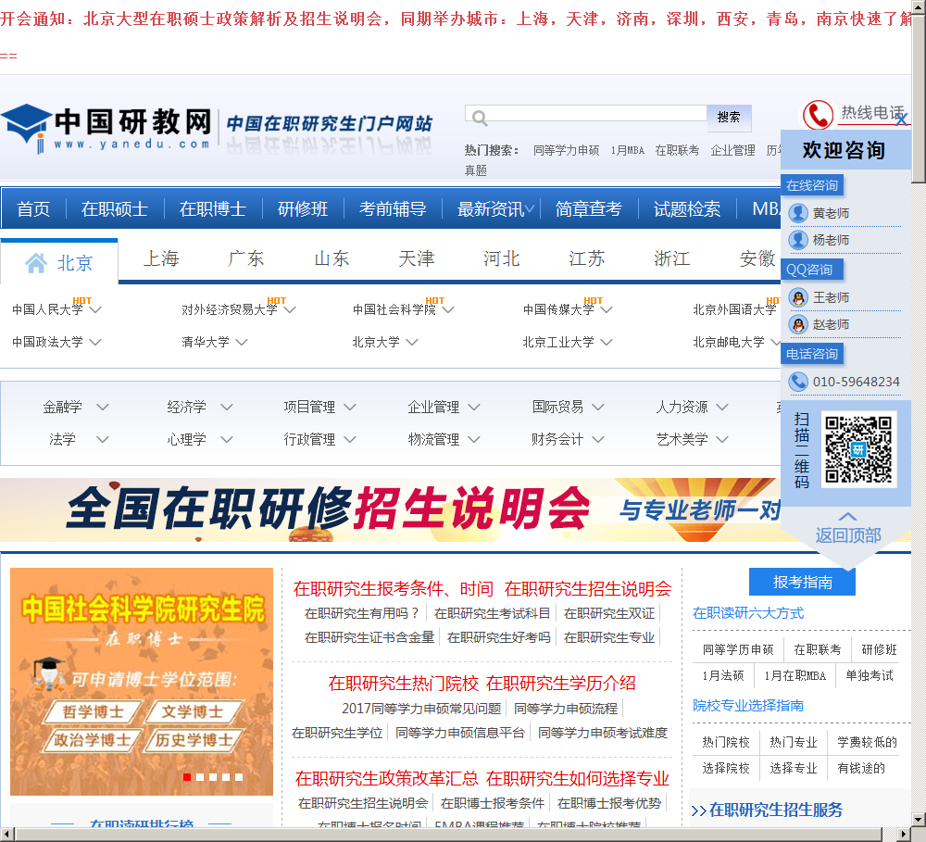
Task: Expand 对外经济贸易大学 dropdown chevron
Action: click(289, 309)
